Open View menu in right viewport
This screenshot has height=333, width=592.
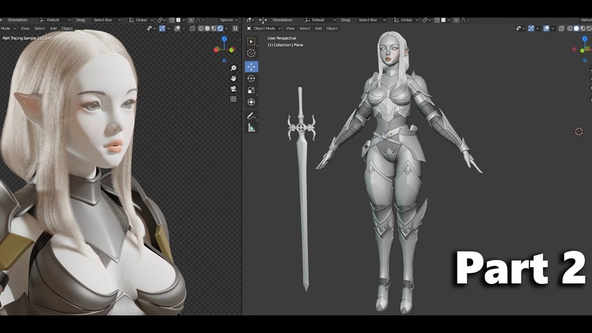[290, 28]
